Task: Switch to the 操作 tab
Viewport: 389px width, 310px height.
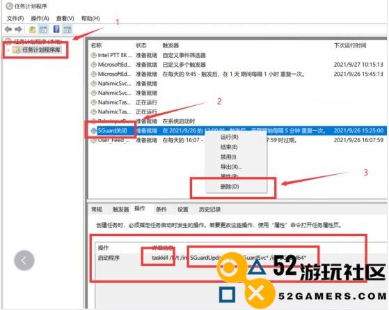Action: (x=140, y=209)
